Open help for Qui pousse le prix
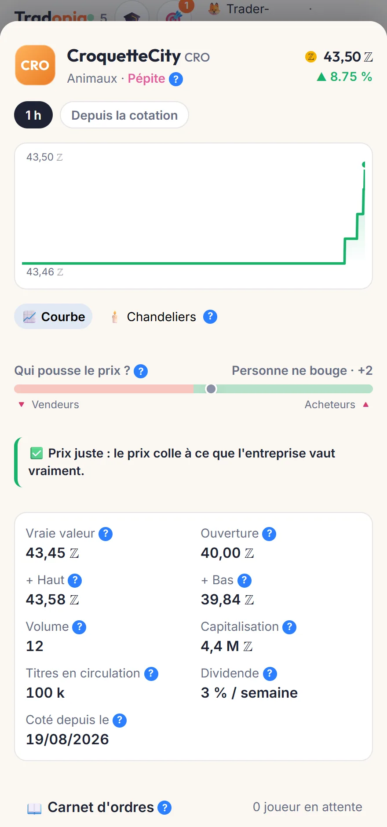The image size is (387, 827). pyautogui.click(x=141, y=371)
